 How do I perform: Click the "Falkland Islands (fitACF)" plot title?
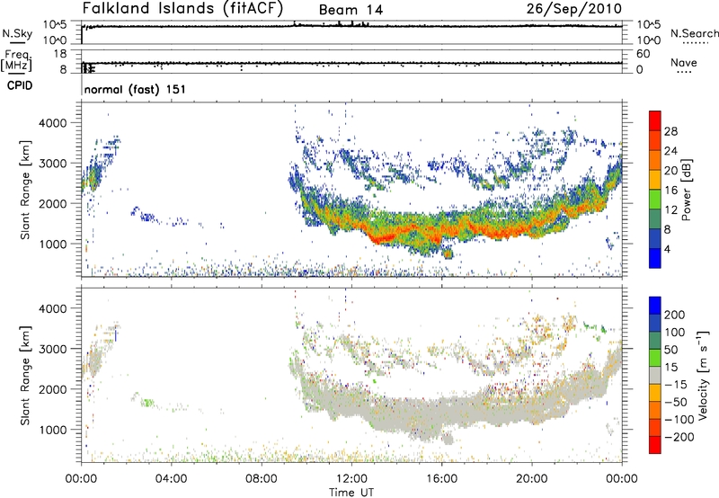182,8
